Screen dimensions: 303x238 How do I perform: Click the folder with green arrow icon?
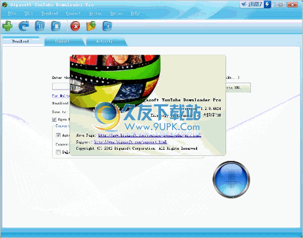[x=91, y=26]
